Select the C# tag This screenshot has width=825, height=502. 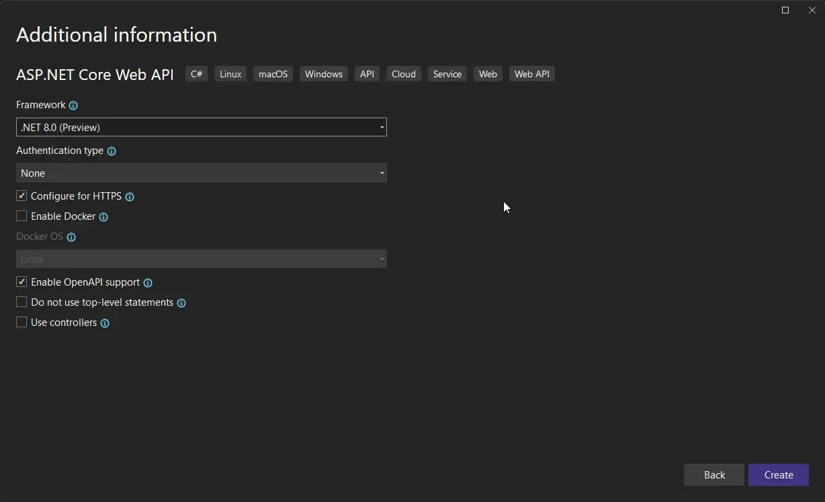click(x=196, y=74)
